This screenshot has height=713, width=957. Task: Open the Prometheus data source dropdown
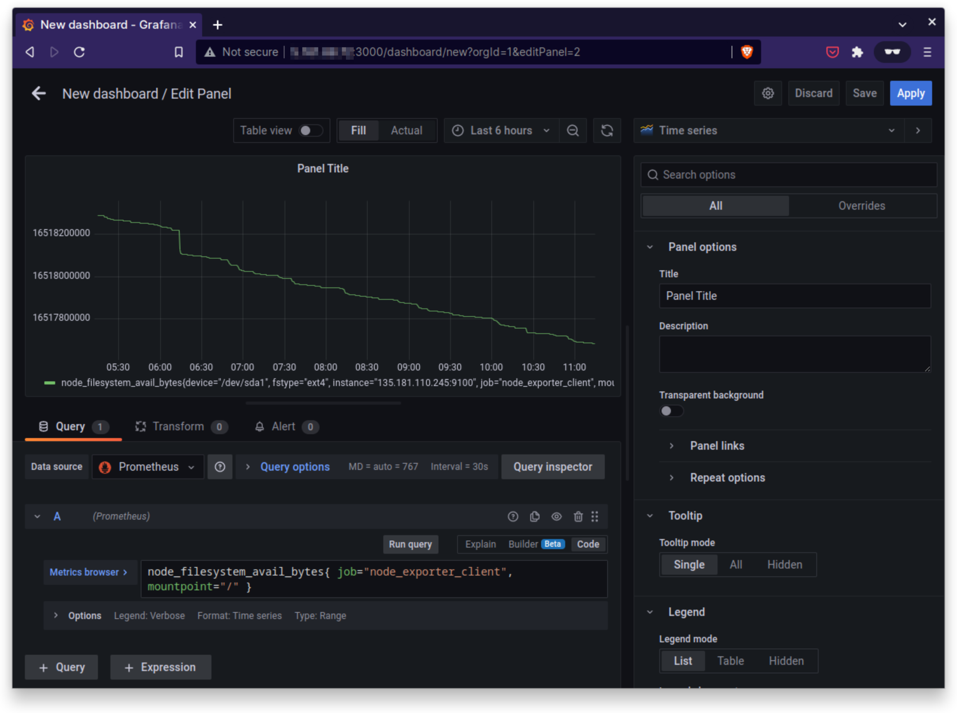148,466
